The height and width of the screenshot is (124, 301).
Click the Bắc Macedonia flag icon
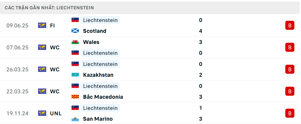75,97
